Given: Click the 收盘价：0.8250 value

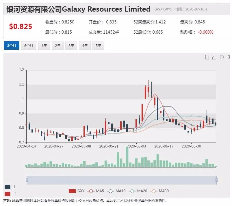Looking at the screenshot, I should [x=60, y=22].
